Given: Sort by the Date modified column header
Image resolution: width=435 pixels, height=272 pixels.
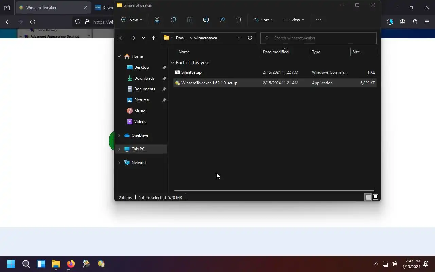Looking at the screenshot, I should (x=276, y=52).
